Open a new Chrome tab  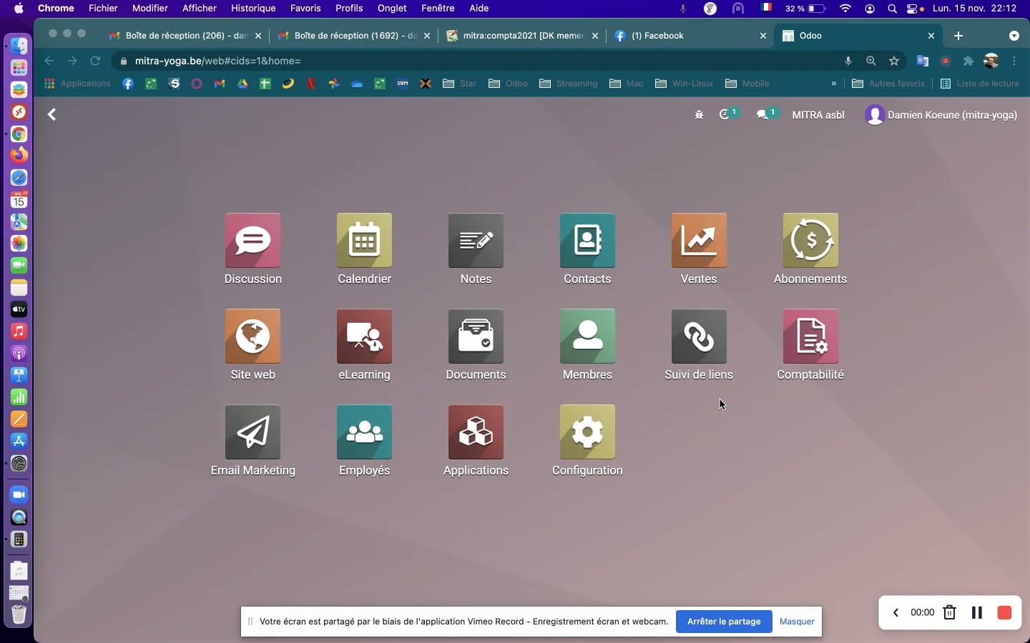tap(958, 36)
